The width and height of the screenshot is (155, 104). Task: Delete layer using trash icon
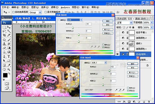click(x=149, y=101)
